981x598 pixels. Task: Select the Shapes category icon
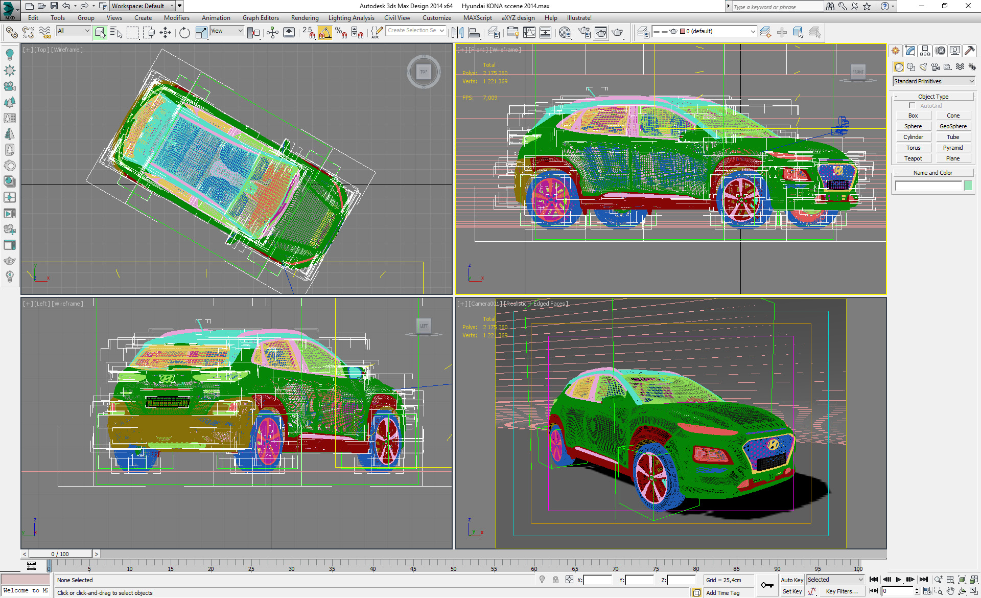[910, 67]
